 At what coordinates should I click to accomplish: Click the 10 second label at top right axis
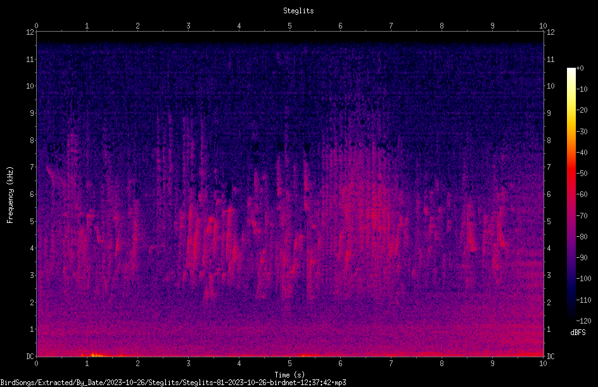pos(543,26)
